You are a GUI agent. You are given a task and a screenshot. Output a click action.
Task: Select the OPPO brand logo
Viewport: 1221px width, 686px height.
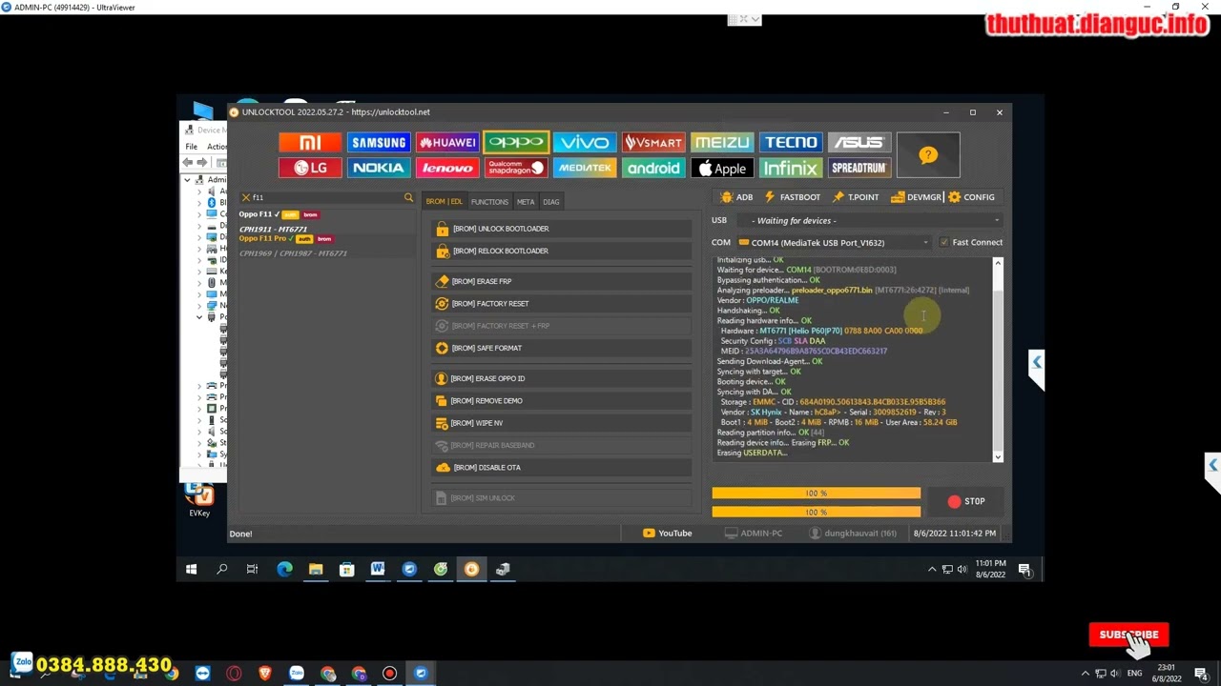pyautogui.click(x=516, y=143)
